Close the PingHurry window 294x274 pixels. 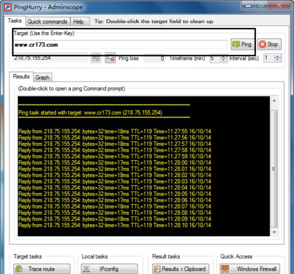[279, 5]
